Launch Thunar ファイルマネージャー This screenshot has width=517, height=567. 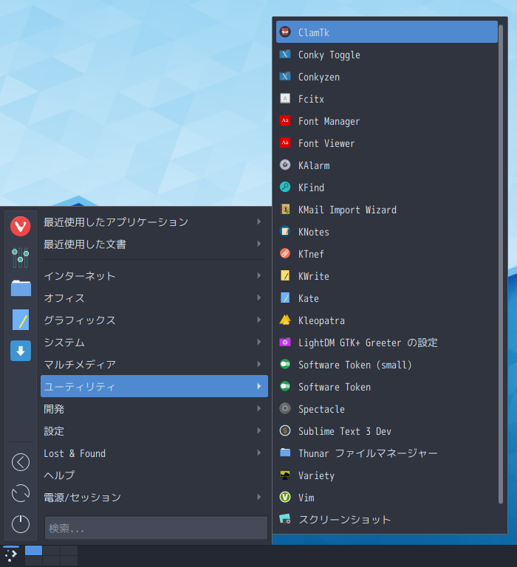(x=387, y=453)
